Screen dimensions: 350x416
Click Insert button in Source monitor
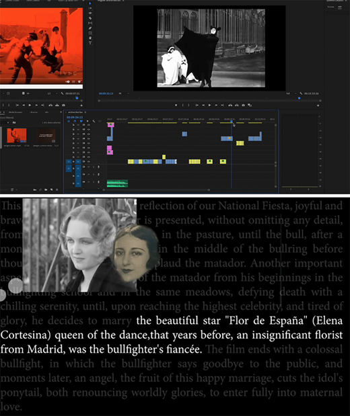[x=50, y=105]
